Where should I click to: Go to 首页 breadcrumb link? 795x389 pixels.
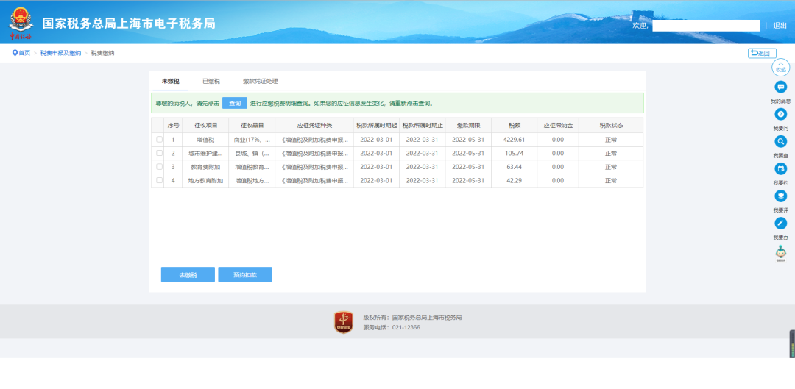coord(24,53)
